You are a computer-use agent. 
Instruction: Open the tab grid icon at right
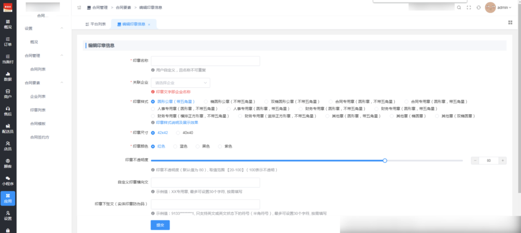click(510, 22)
